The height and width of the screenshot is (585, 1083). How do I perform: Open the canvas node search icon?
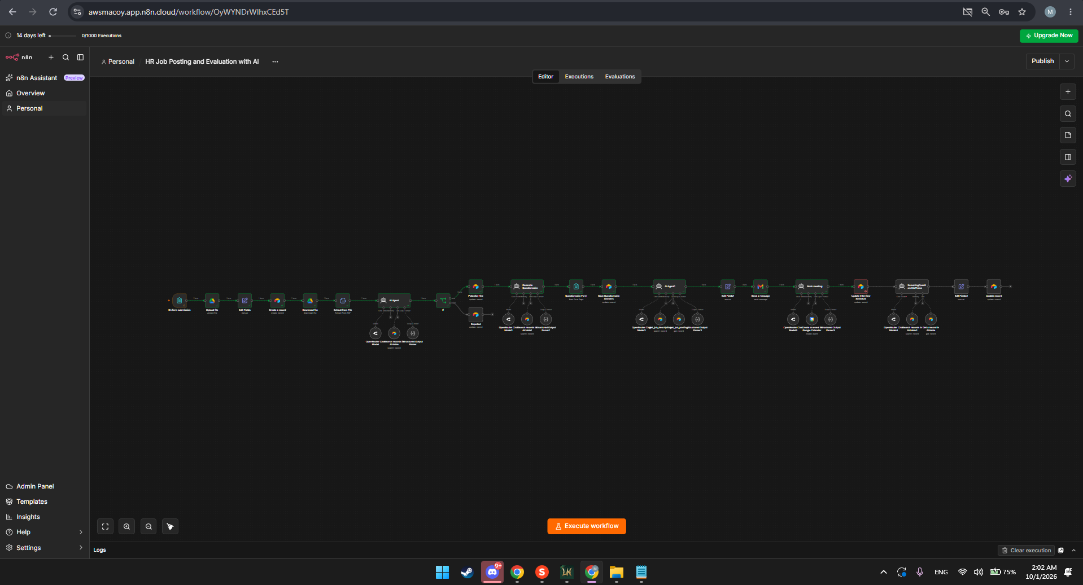(1068, 113)
